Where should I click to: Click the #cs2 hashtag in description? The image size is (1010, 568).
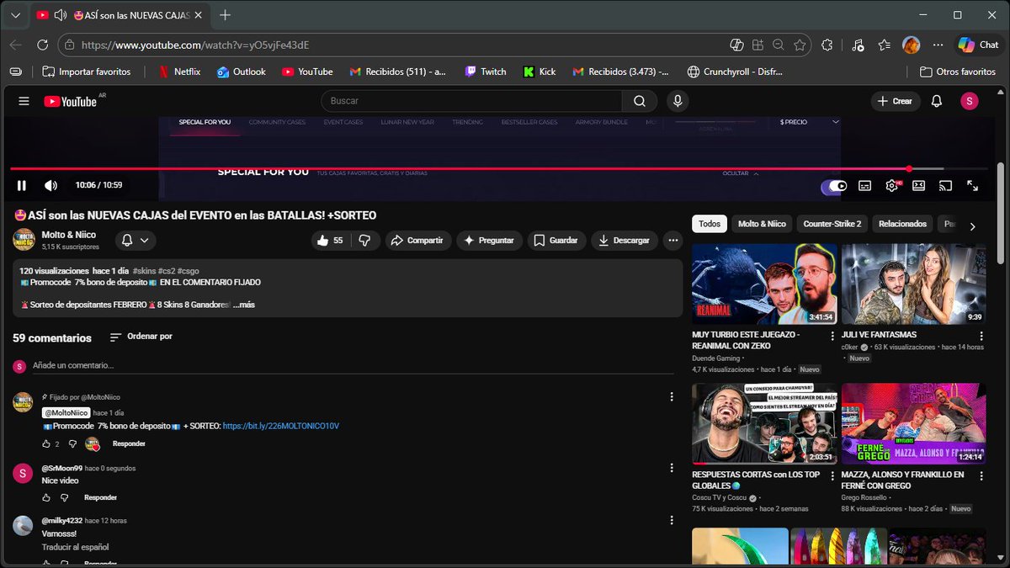[x=165, y=271]
